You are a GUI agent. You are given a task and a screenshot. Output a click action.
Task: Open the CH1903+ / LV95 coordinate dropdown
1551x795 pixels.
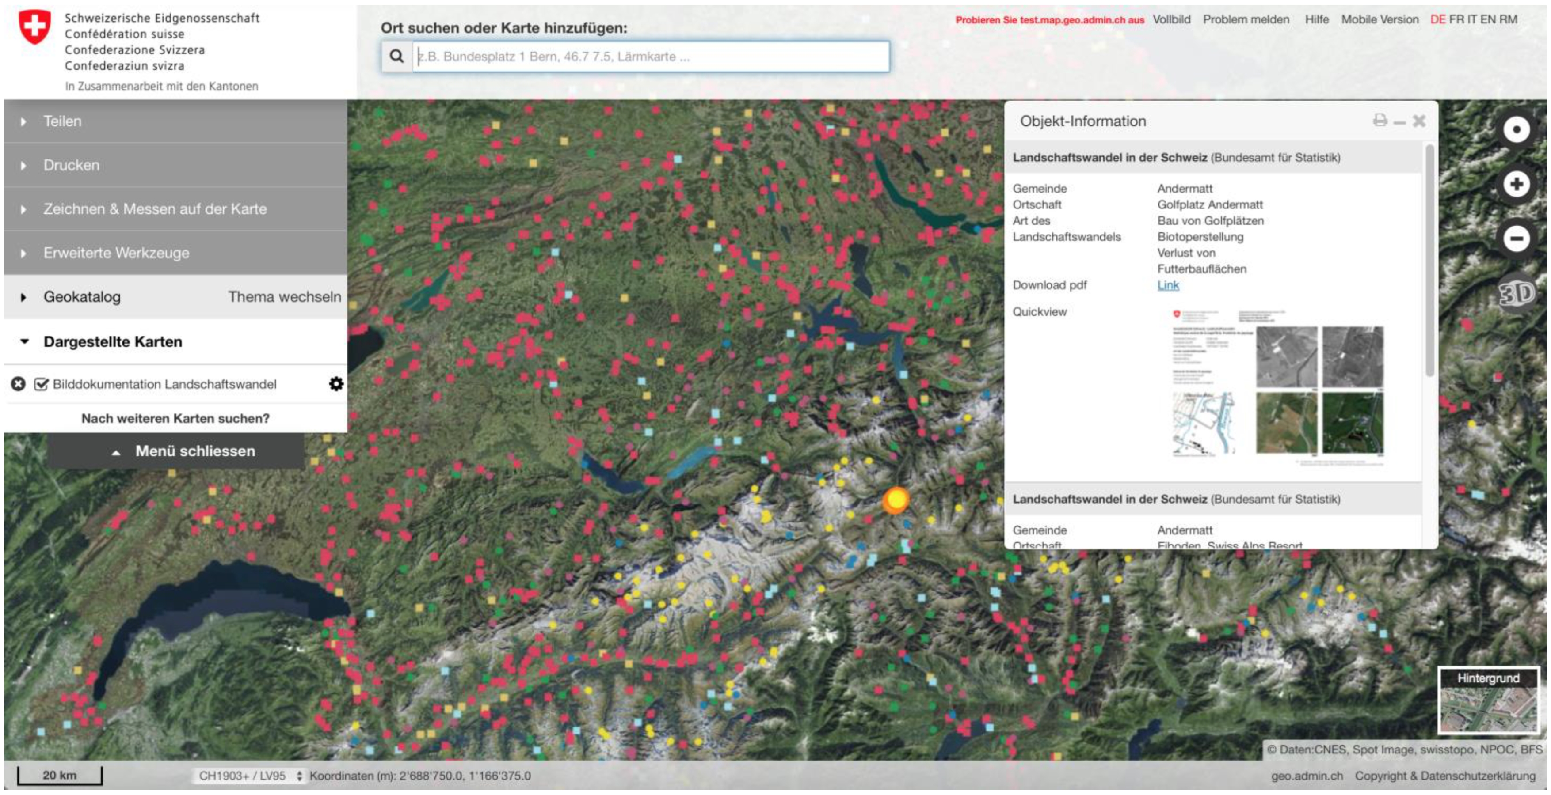pos(249,776)
